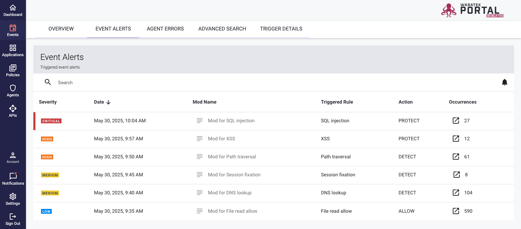Viewport: 521px width, 229px height.
Task: Click the ALLOW action cell
Action: (406, 211)
